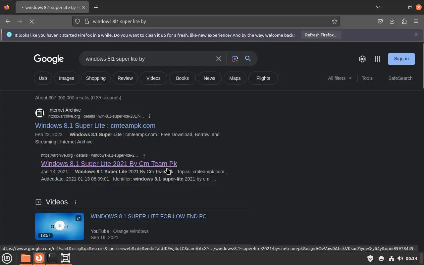Viewport: 424px width, 265px height.
Task: Open the screenshot tool in taskbar
Action: (66, 258)
